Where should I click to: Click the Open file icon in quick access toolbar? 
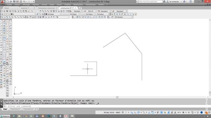pos(11,1)
